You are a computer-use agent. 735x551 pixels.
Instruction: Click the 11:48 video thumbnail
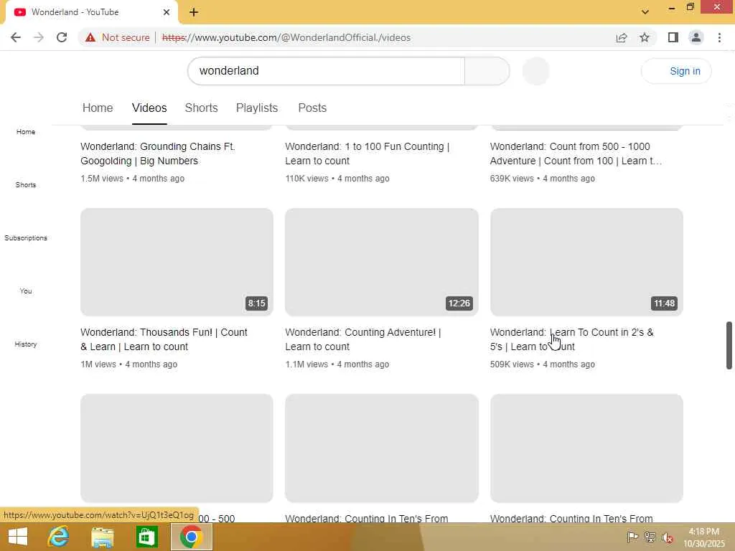click(x=586, y=262)
